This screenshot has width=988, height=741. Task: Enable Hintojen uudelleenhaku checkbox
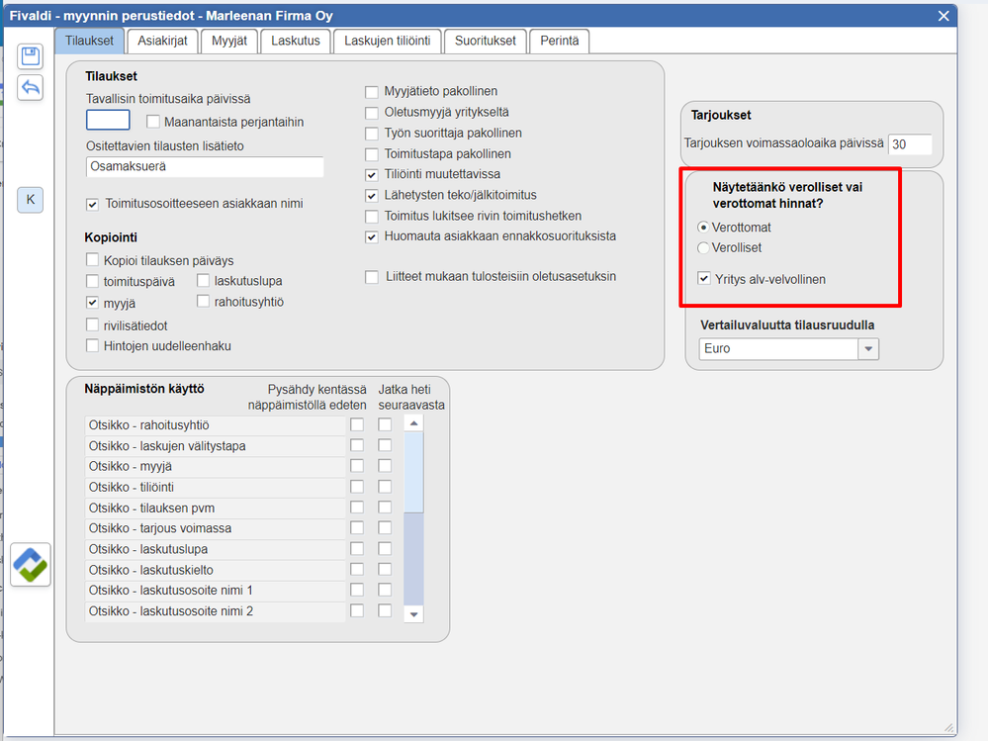coord(93,345)
